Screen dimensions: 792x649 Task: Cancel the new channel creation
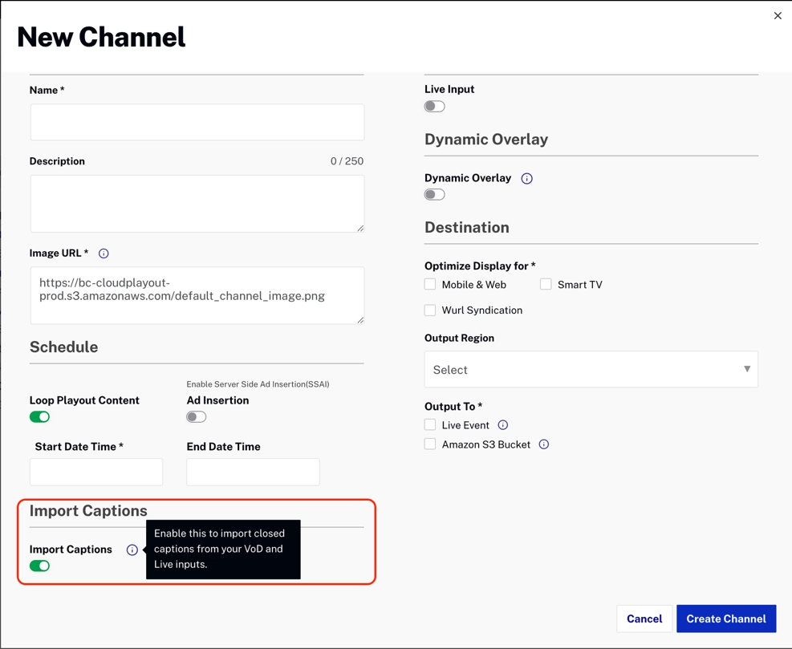644,619
